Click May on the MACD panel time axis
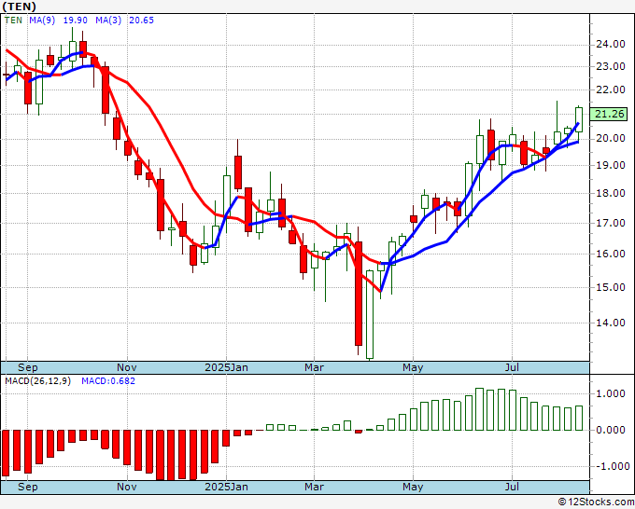Viewport: 635px width, 509px height. point(413,487)
